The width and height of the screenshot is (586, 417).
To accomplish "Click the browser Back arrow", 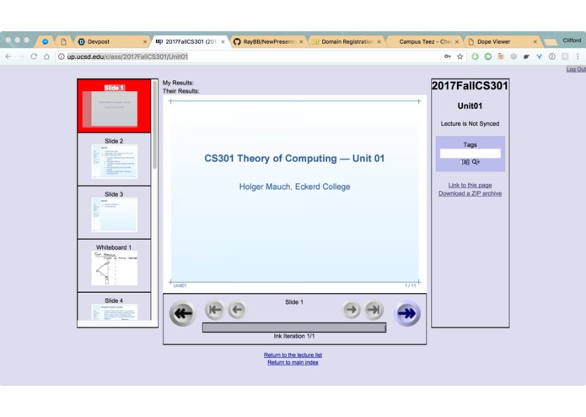I will point(8,57).
